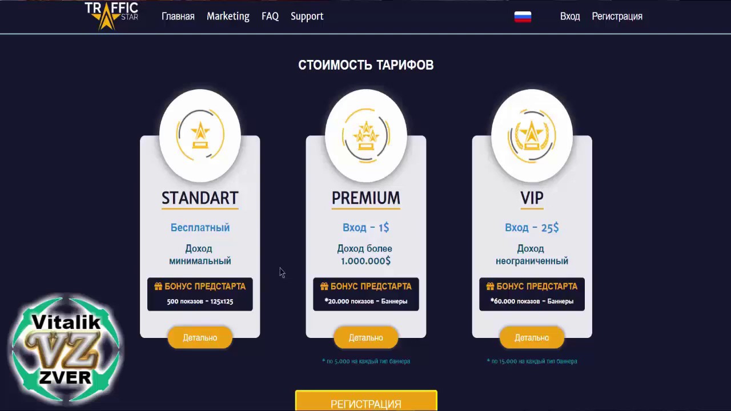The image size is (731, 411).
Task: Open the Главная menu item
Action: (178, 17)
